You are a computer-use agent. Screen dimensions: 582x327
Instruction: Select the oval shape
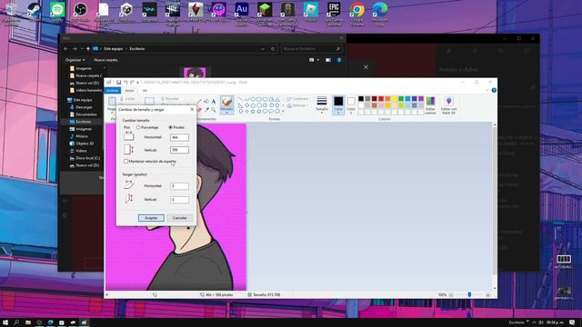click(x=253, y=99)
